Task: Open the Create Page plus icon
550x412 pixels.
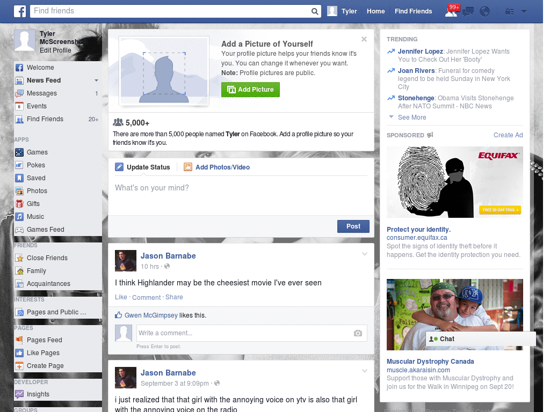Action: [19, 366]
